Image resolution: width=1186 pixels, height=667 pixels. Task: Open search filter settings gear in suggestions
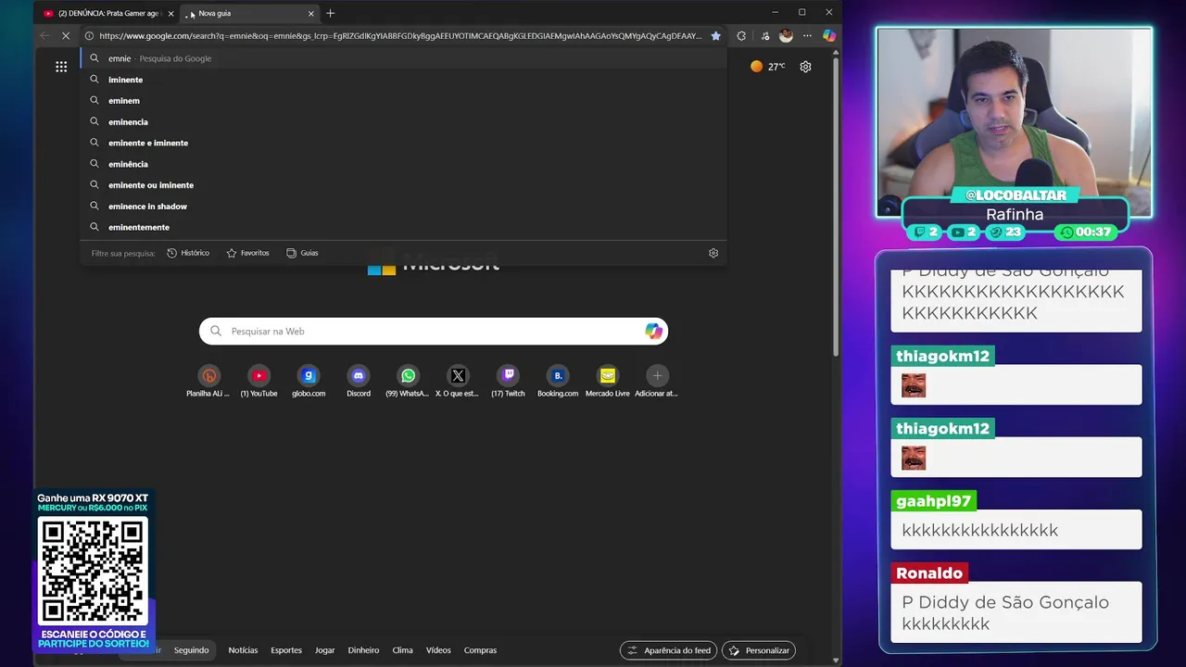coord(713,253)
